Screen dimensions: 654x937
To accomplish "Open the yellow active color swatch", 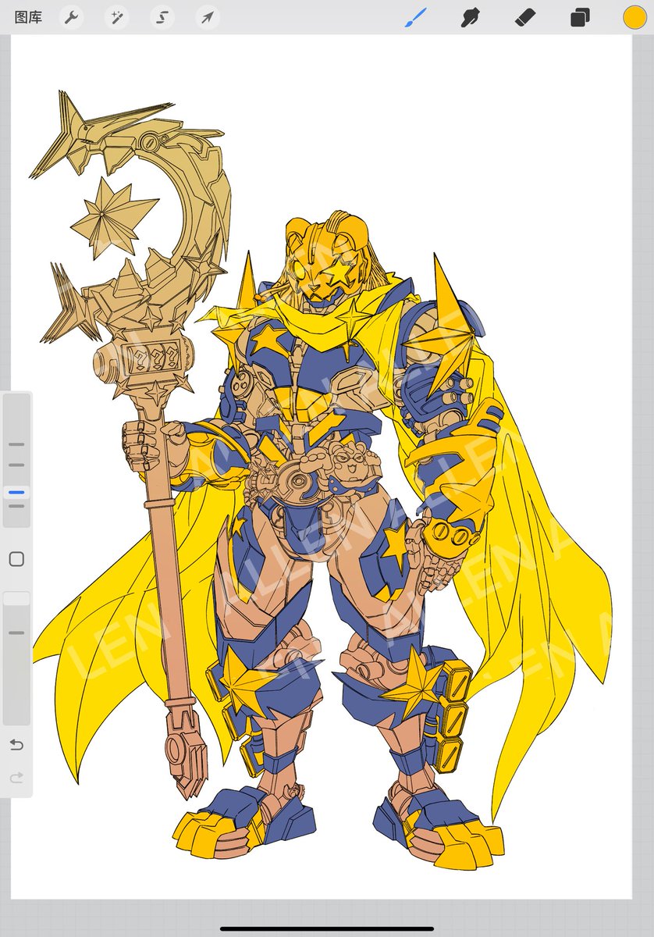I will [x=634, y=17].
